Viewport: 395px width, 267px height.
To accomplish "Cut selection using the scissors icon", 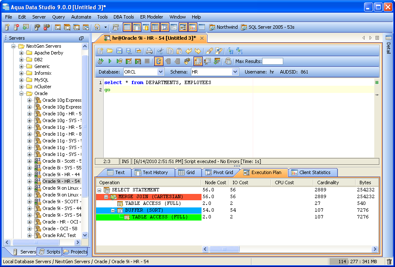I will point(160,51).
